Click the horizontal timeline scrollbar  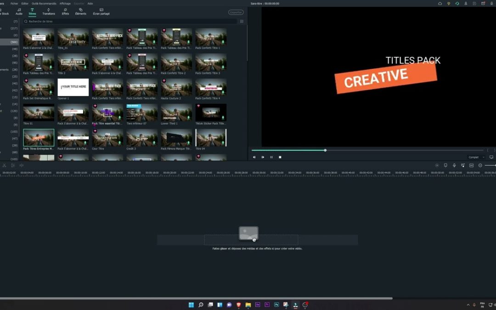[x=196, y=299]
